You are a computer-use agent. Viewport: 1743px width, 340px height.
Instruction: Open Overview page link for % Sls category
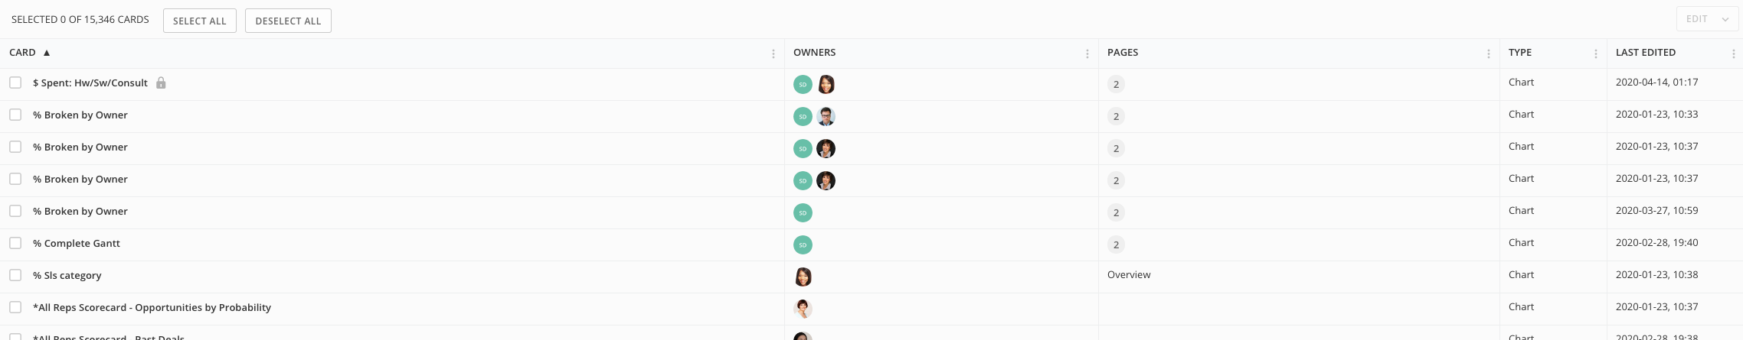click(x=1128, y=275)
